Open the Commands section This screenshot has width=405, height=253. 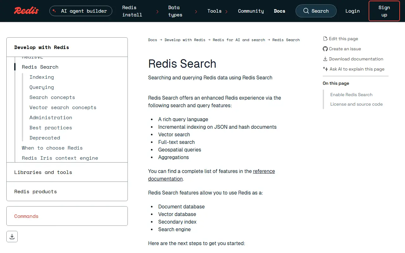[x=67, y=216]
